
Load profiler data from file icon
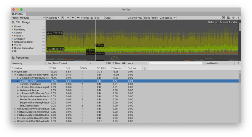point(224,18)
